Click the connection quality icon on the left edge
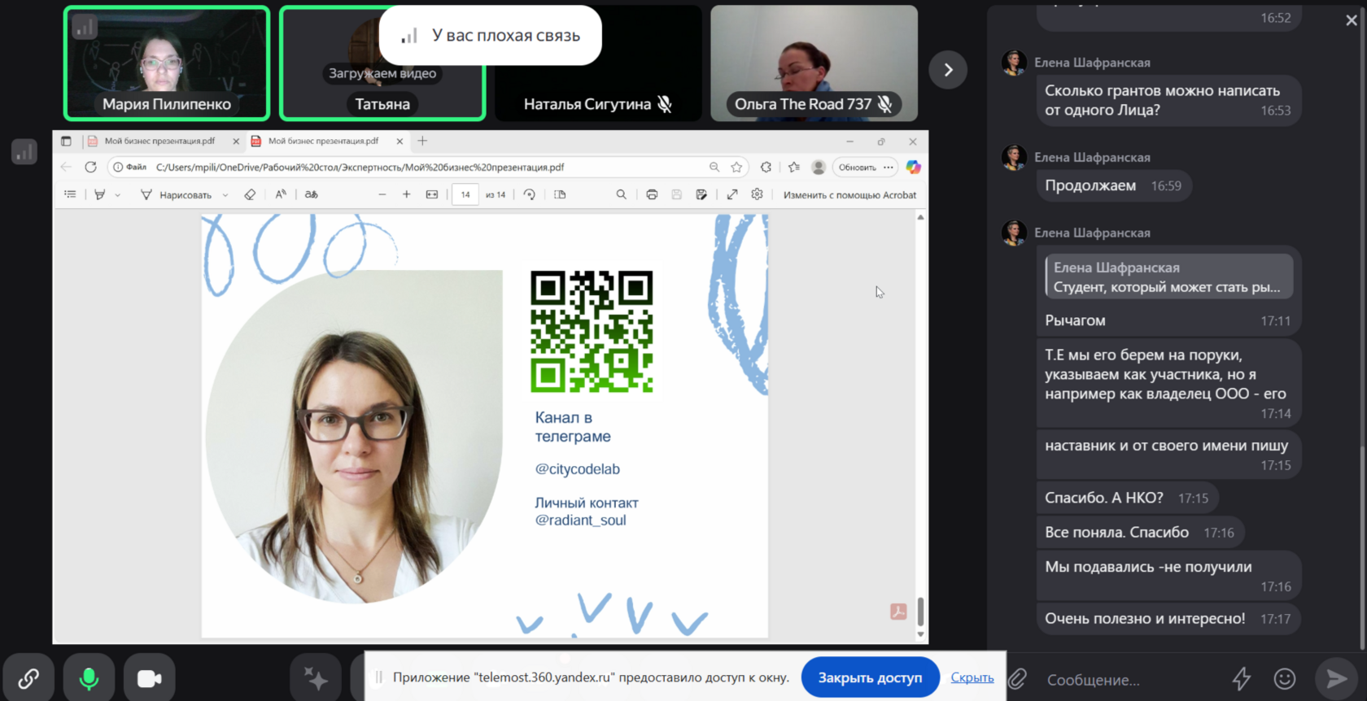 24,152
